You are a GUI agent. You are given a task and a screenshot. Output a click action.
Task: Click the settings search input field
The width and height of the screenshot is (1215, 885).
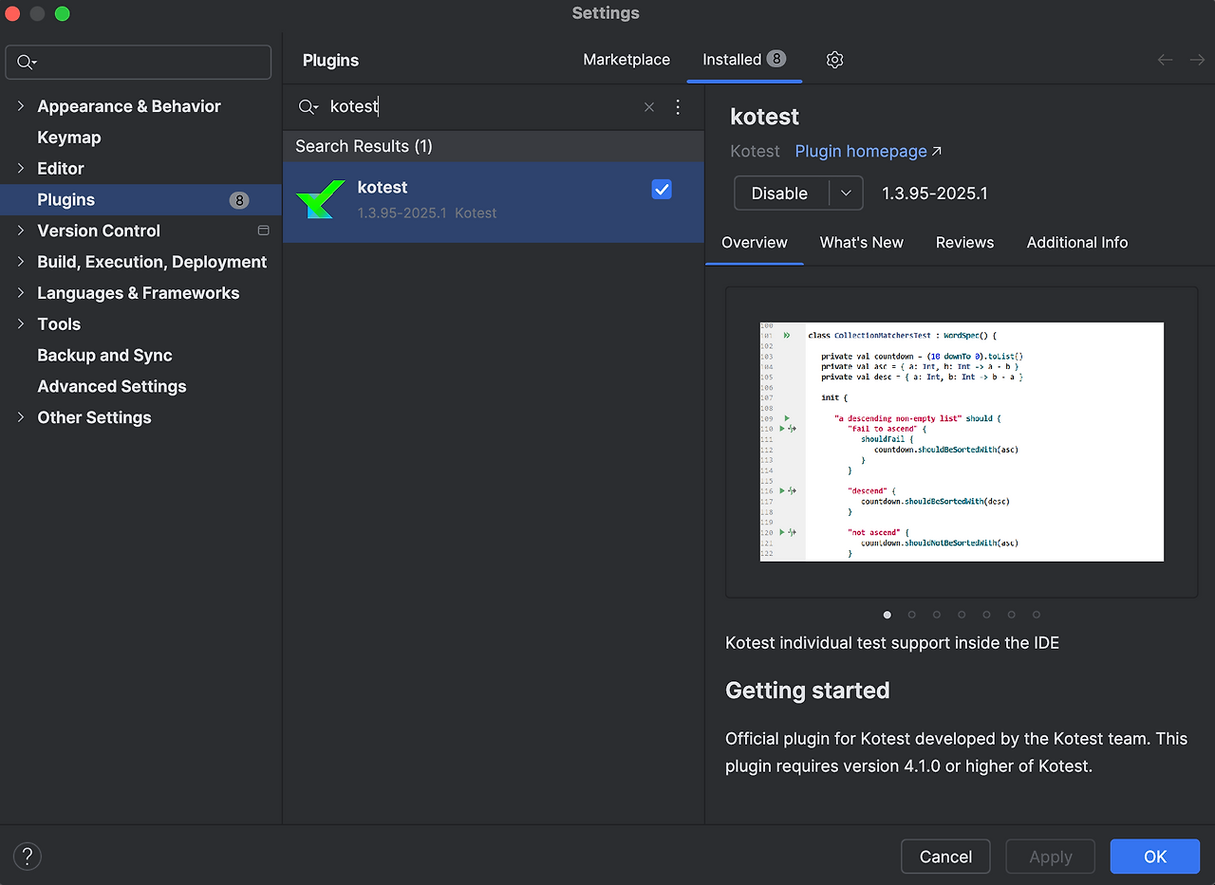coord(147,63)
